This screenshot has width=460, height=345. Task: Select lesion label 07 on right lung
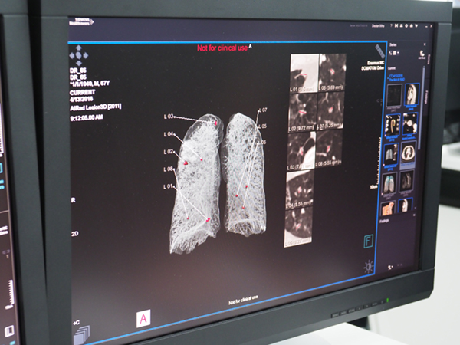pos(264,110)
